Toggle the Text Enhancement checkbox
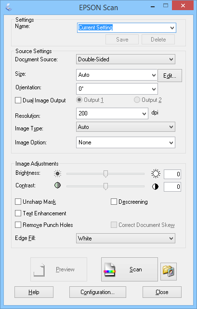The height and width of the screenshot is (309, 197). coord(18,213)
